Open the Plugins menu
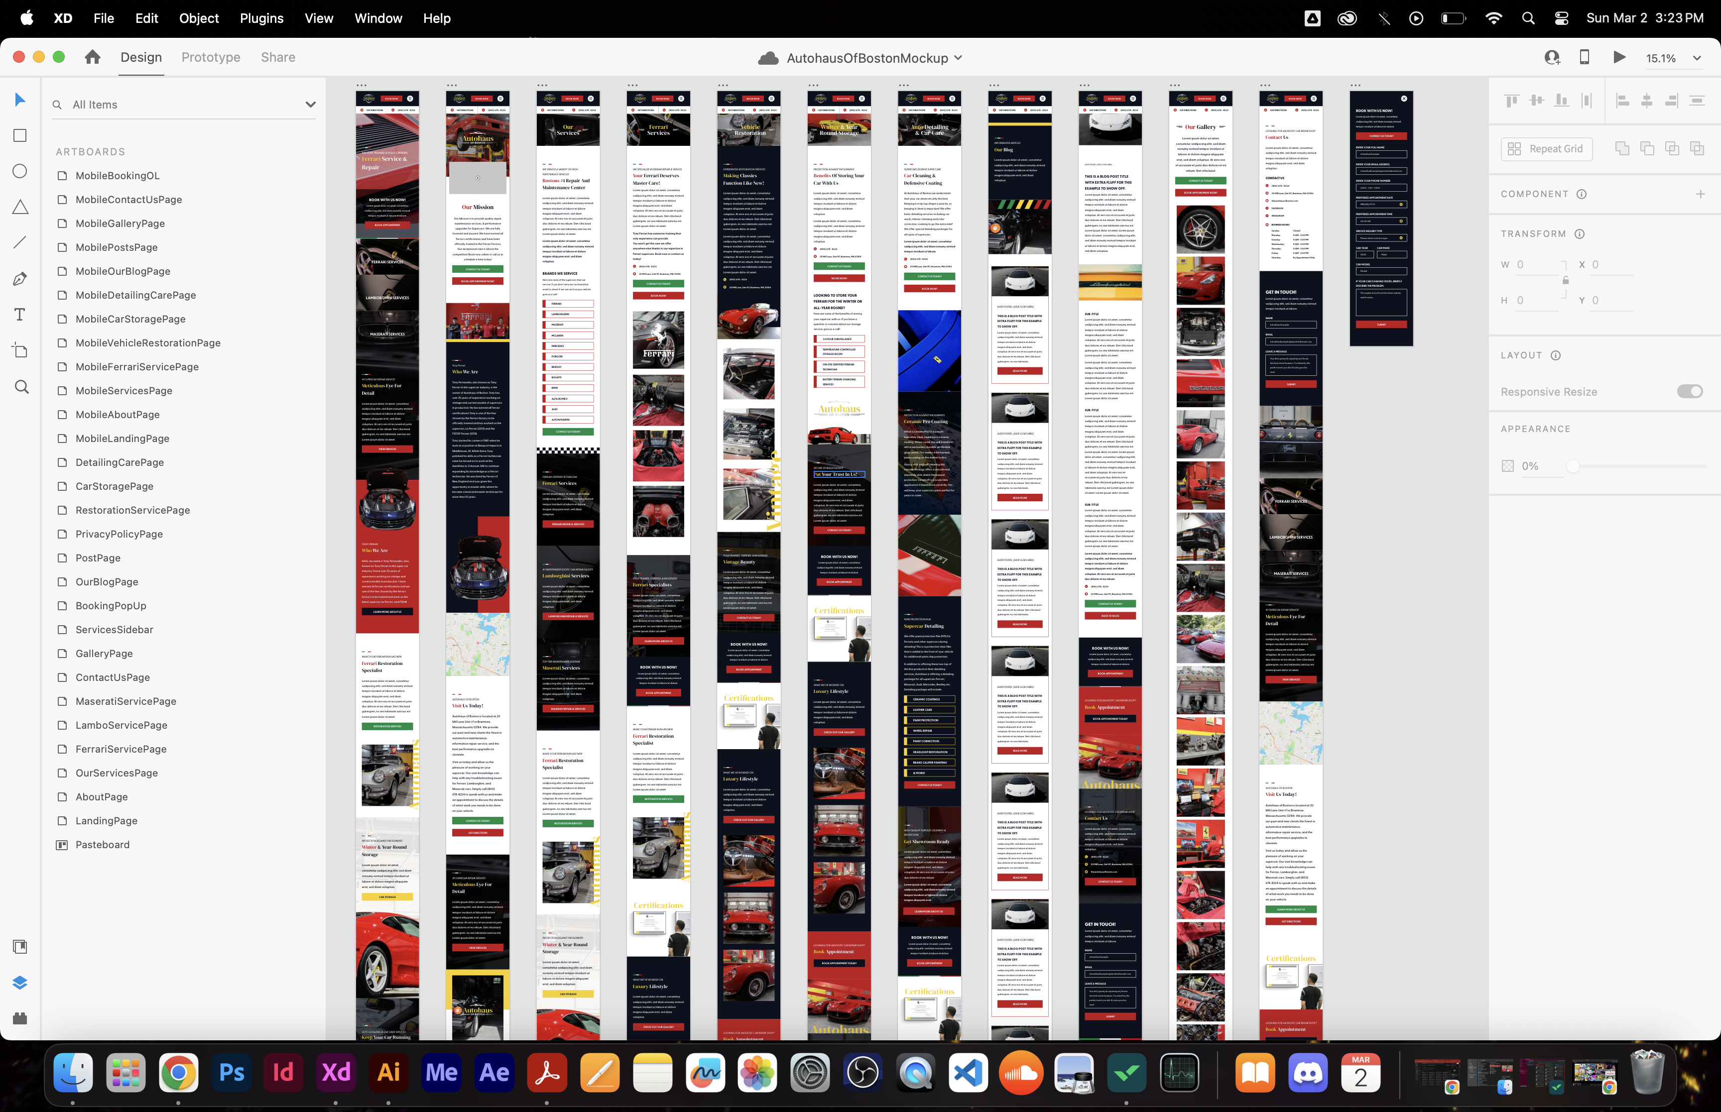The height and width of the screenshot is (1112, 1721). 261,18
